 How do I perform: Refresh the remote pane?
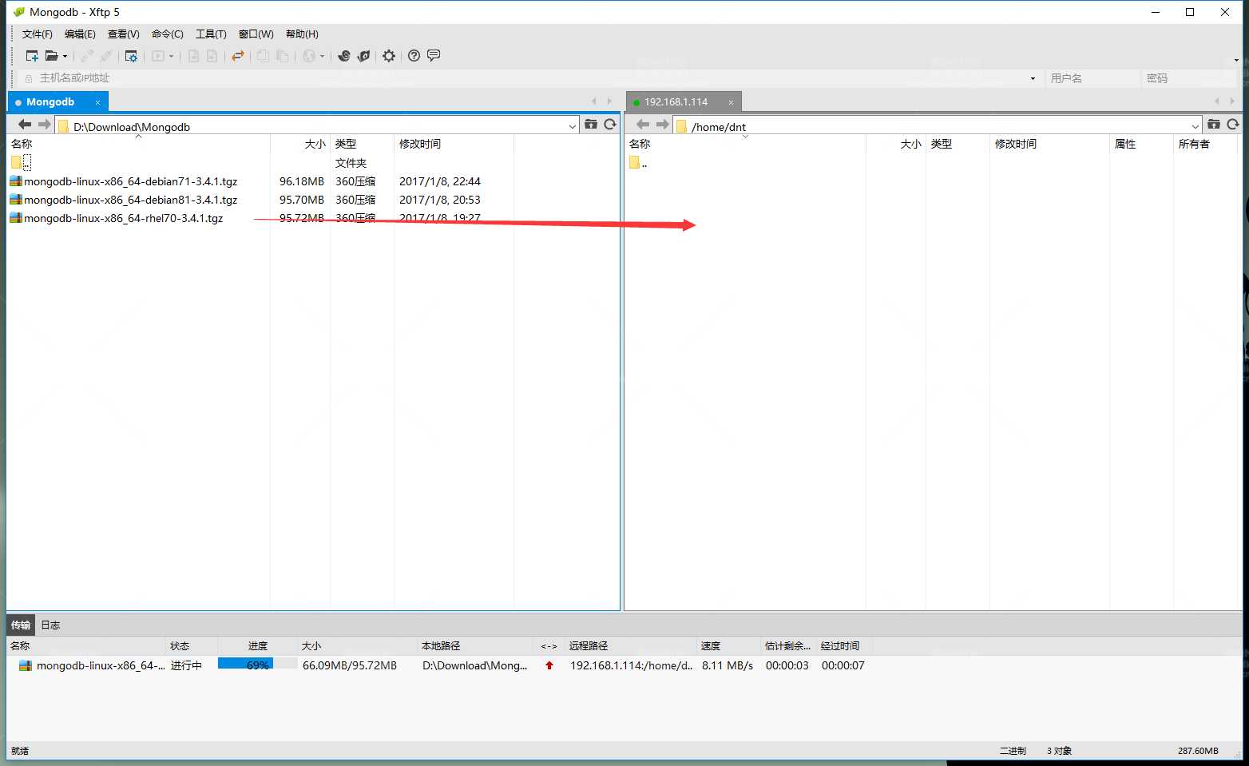pyautogui.click(x=1233, y=125)
